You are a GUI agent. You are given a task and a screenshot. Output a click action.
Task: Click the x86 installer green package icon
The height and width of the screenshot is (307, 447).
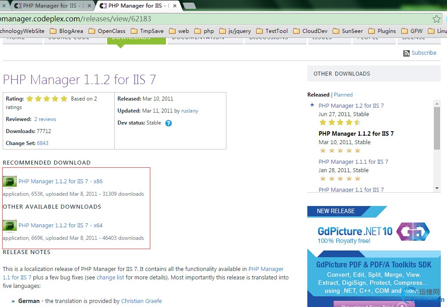[10, 182]
